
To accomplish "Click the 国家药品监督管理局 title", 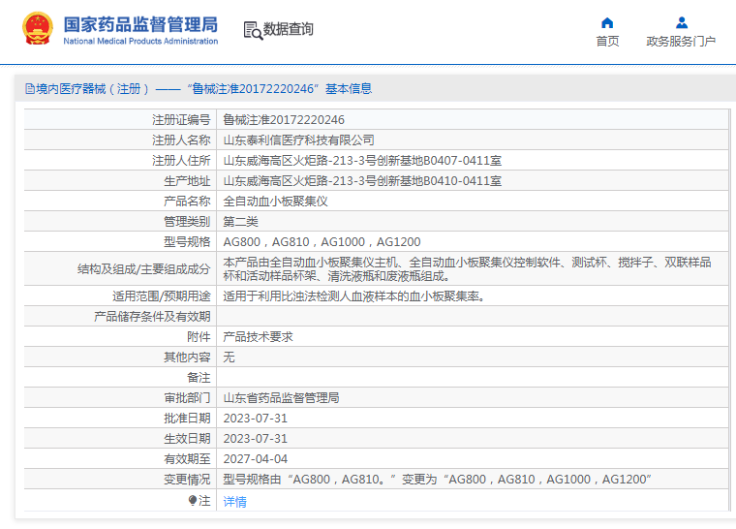I will click(x=140, y=24).
